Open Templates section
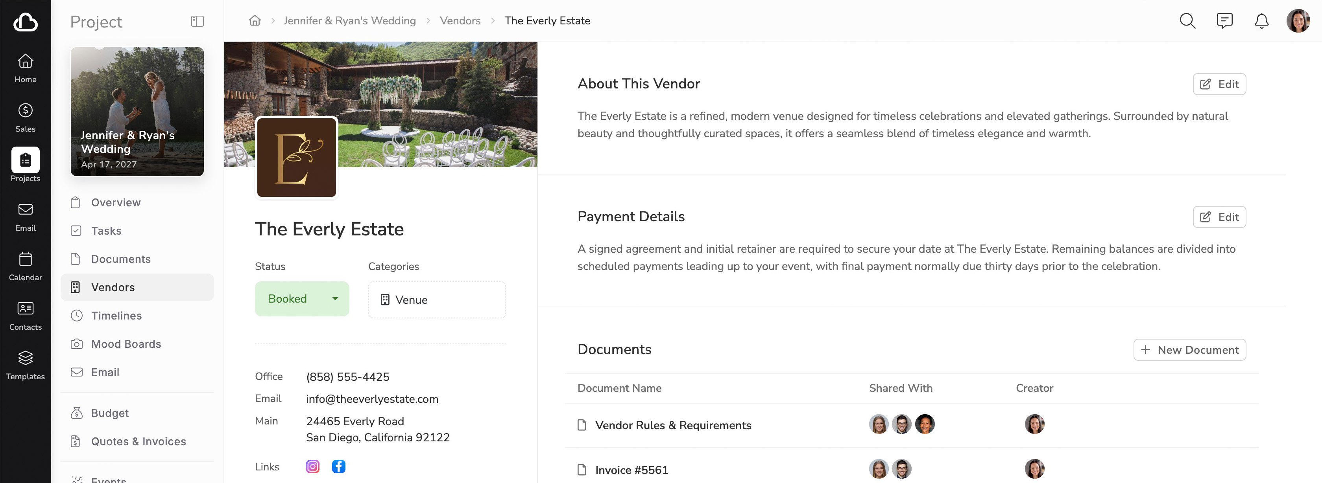Viewport: 1322px width, 483px height. point(25,365)
